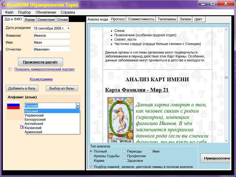The width and height of the screenshot is (236, 177).
Task: Open the Анализ кода tab
Action: pyautogui.click(x=98, y=19)
